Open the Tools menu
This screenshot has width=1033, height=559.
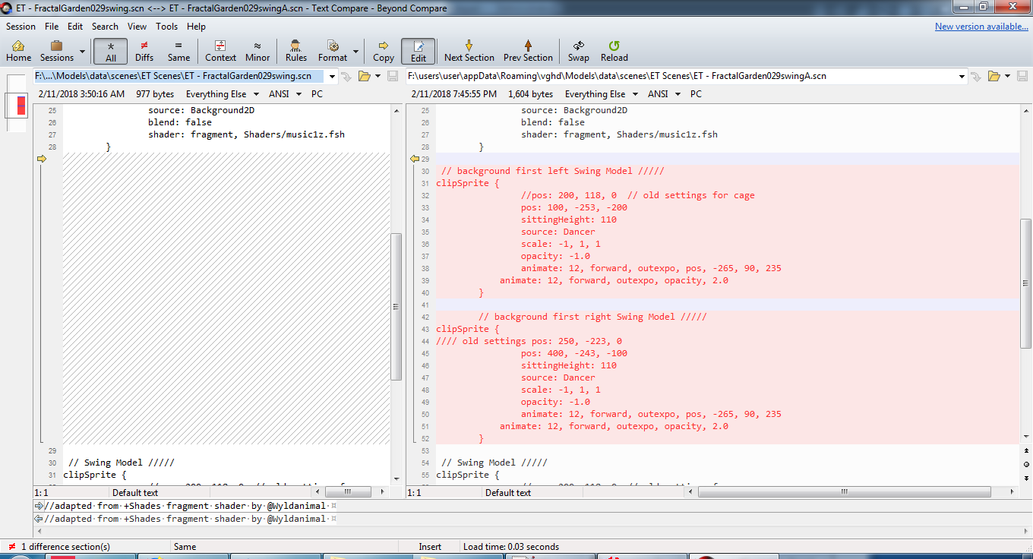pos(166,27)
